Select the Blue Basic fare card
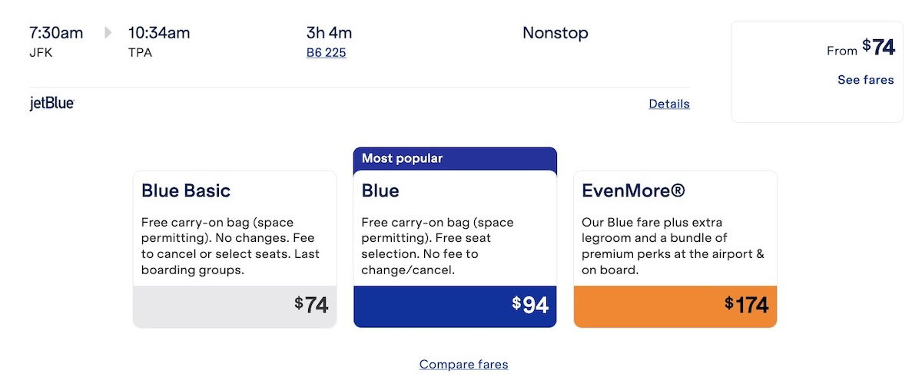Image resolution: width=922 pixels, height=387 pixels. click(x=235, y=250)
